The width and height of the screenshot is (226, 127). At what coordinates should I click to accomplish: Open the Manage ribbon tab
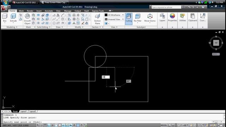coord(68,11)
